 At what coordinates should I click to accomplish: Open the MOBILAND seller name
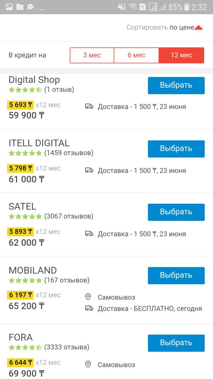pyautogui.click(x=33, y=270)
